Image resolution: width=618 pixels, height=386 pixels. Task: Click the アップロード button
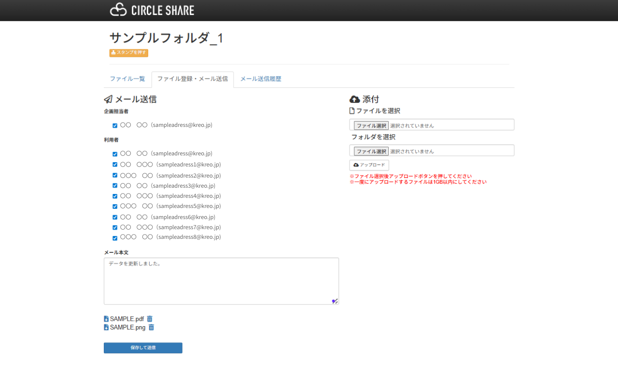coord(369,165)
